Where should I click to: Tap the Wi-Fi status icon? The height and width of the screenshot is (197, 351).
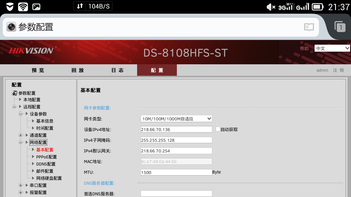point(23,7)
